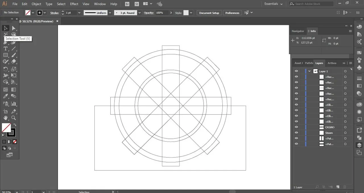Select the Artboard tool
The height and width of the screenshot is (193, 364).
tap(5, 111)
